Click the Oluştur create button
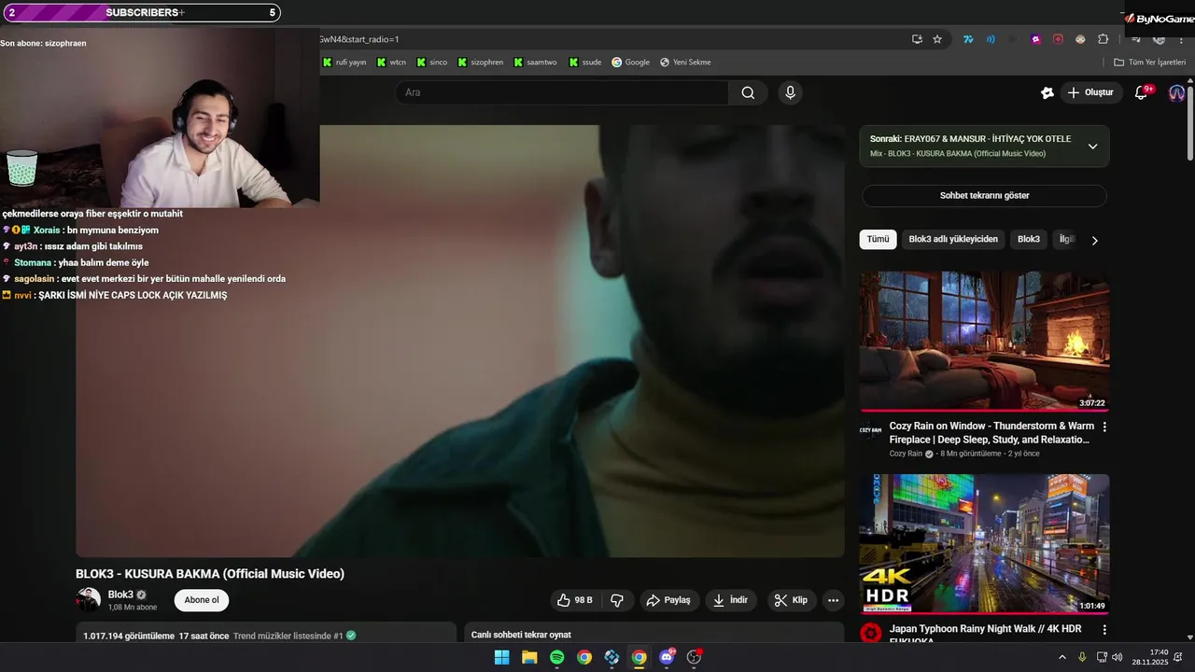Screen dimensions: 1195x672 [1091, 92]
